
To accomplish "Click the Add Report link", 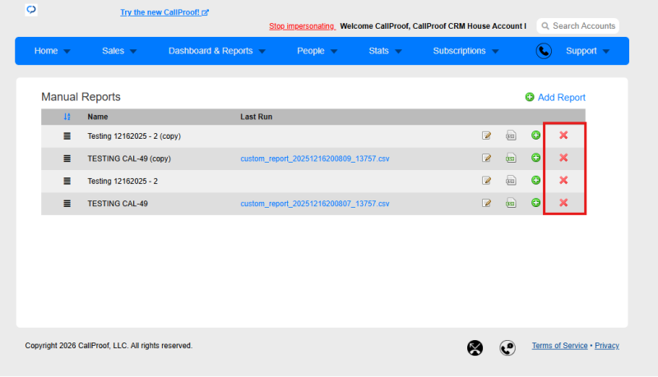I will coord(555,97).
